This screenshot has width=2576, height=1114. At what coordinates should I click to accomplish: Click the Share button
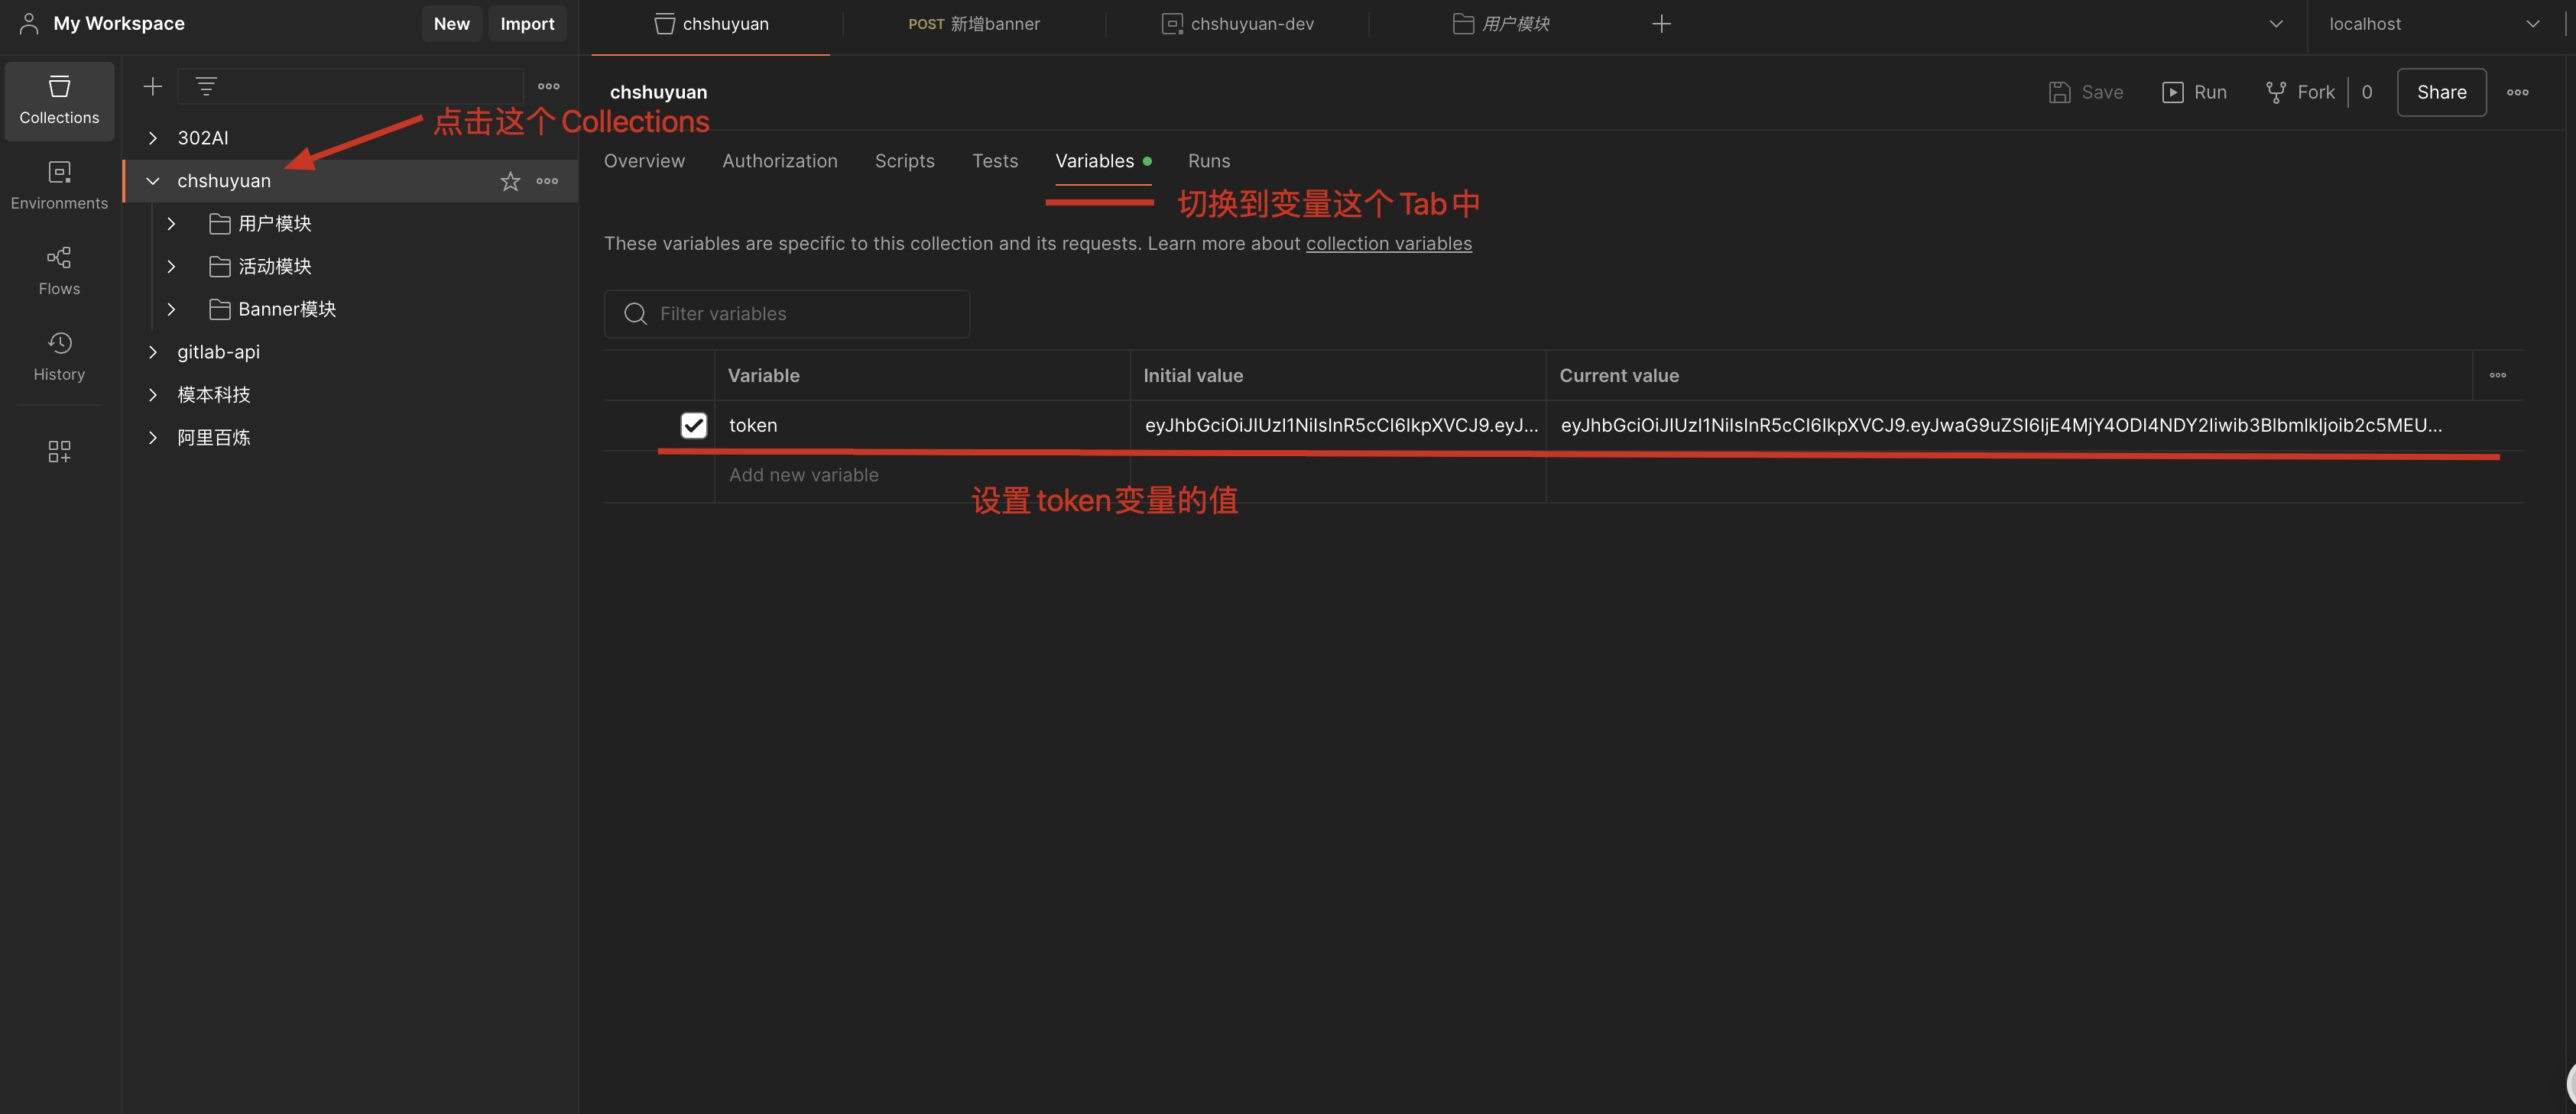pyautogui.click(x=2440, y=92)
